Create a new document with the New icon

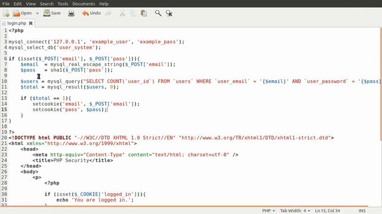[x=6, y=13]
